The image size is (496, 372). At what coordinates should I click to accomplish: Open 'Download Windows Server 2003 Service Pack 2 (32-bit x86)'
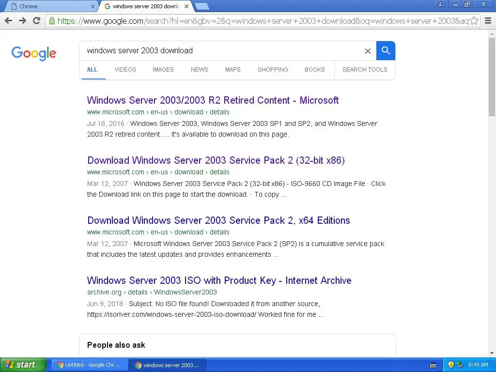tap(216, 160)
